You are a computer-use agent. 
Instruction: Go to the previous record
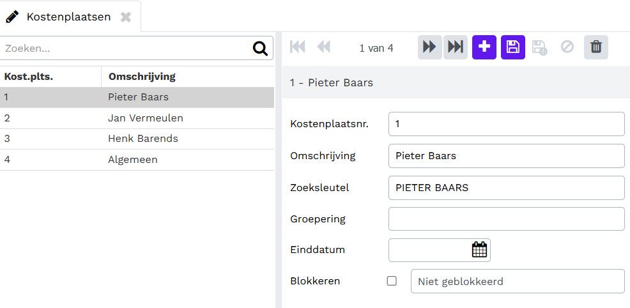323,47
